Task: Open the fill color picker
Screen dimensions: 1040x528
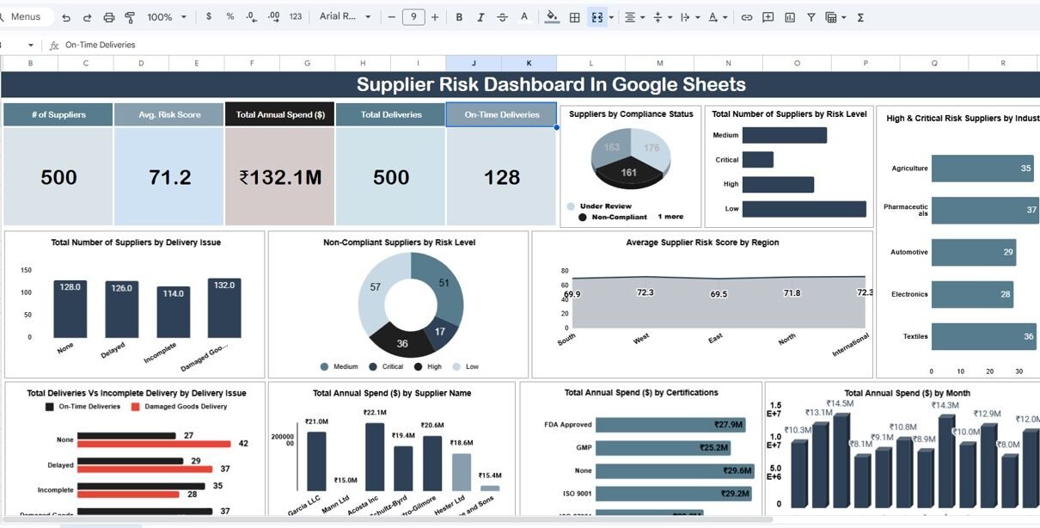Action: click(x=552, y=17)
